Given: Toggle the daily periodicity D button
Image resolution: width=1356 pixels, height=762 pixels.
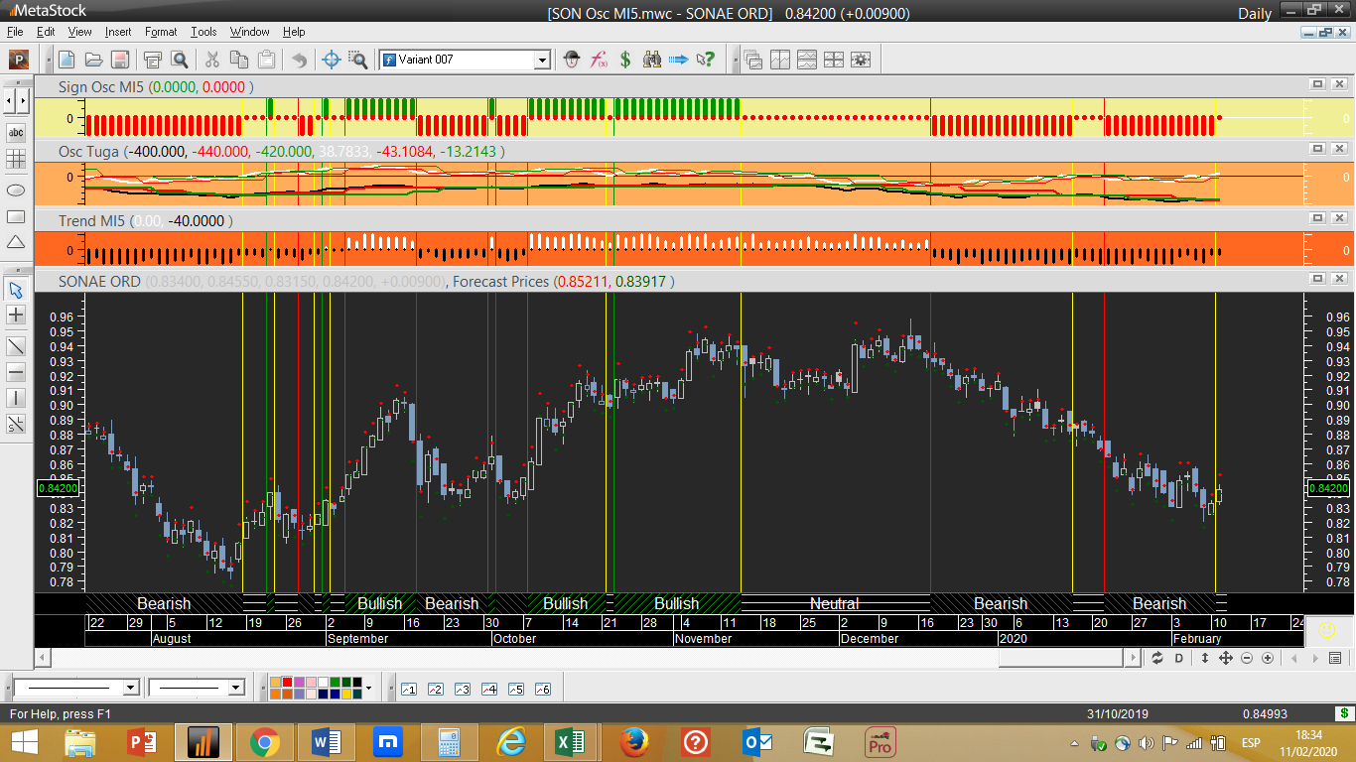Looking at the screenshot, I should [1179, 658].
